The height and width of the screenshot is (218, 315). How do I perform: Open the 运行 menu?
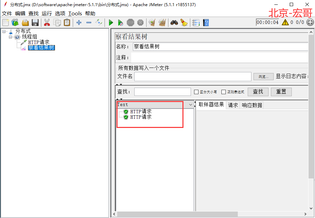[46, 13]
